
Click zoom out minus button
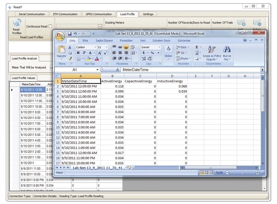pos(227,173)
